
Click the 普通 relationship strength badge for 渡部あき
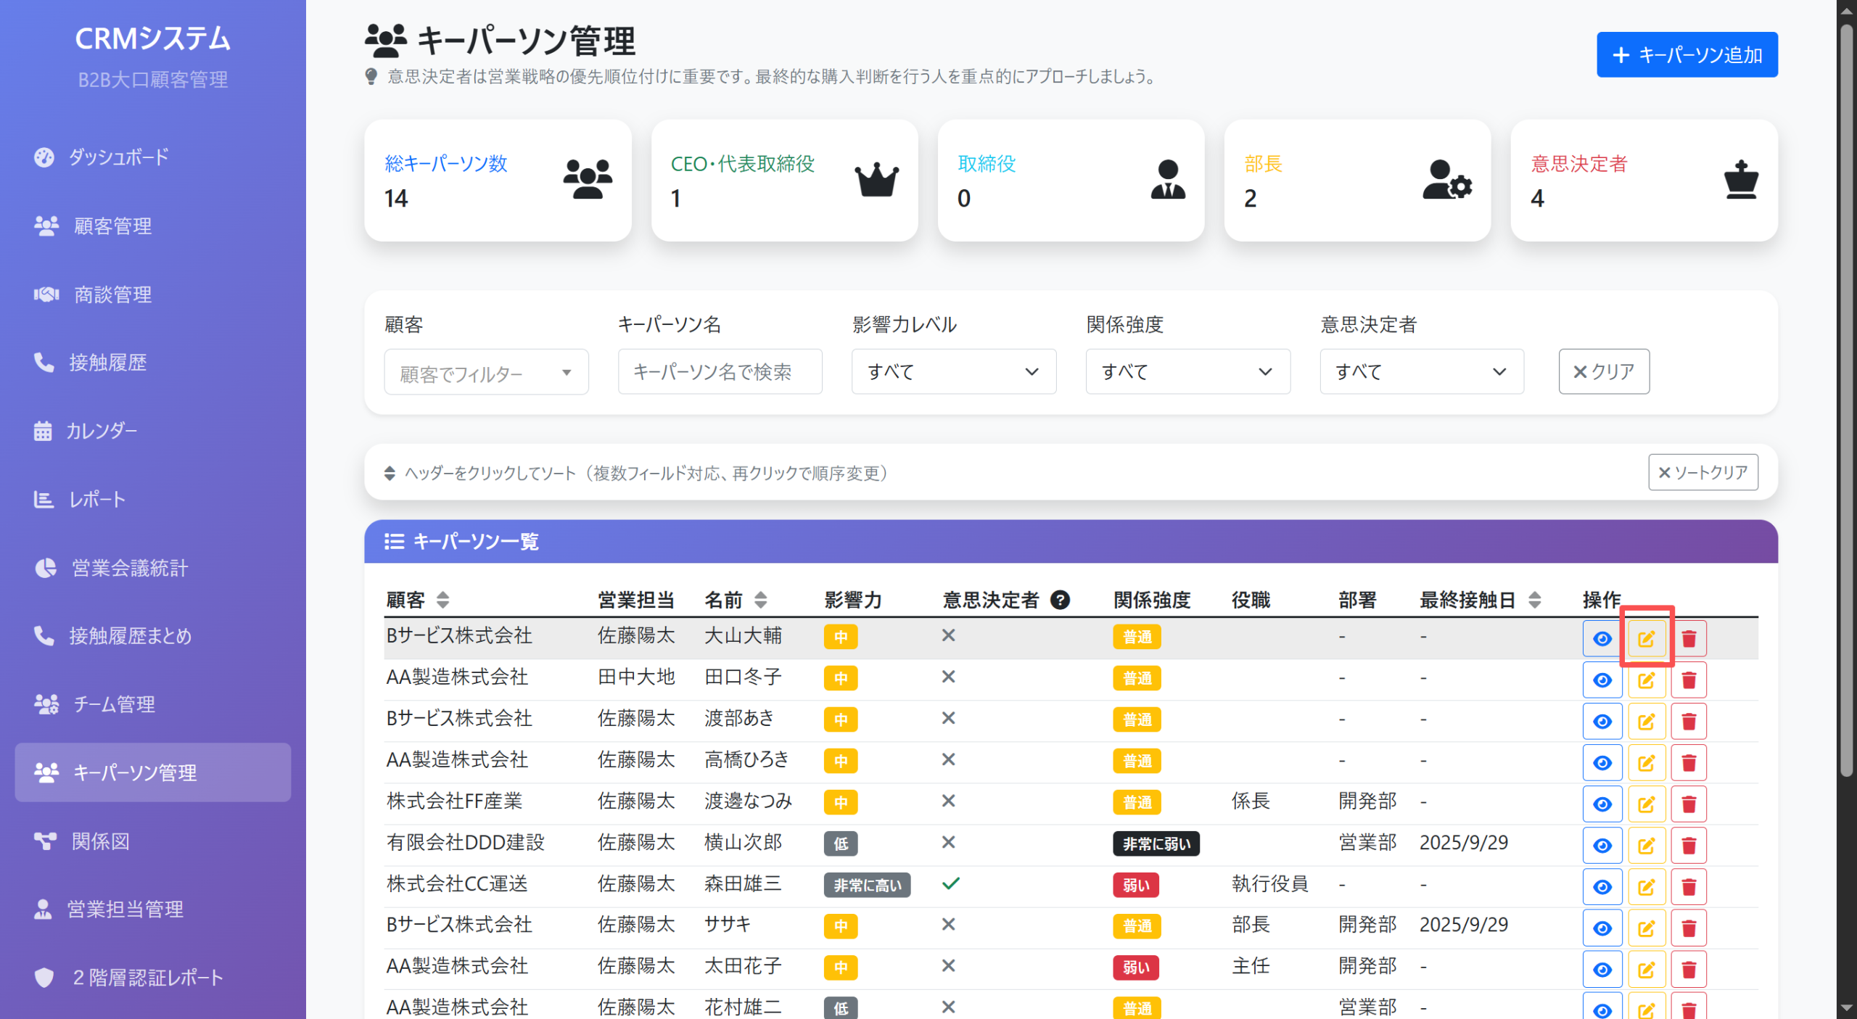click(x=1136, y=719)
